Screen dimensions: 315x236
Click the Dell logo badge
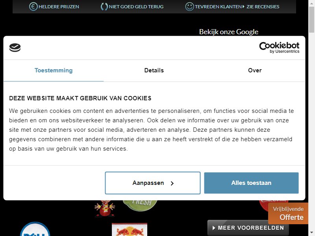[x=35, y=229]
